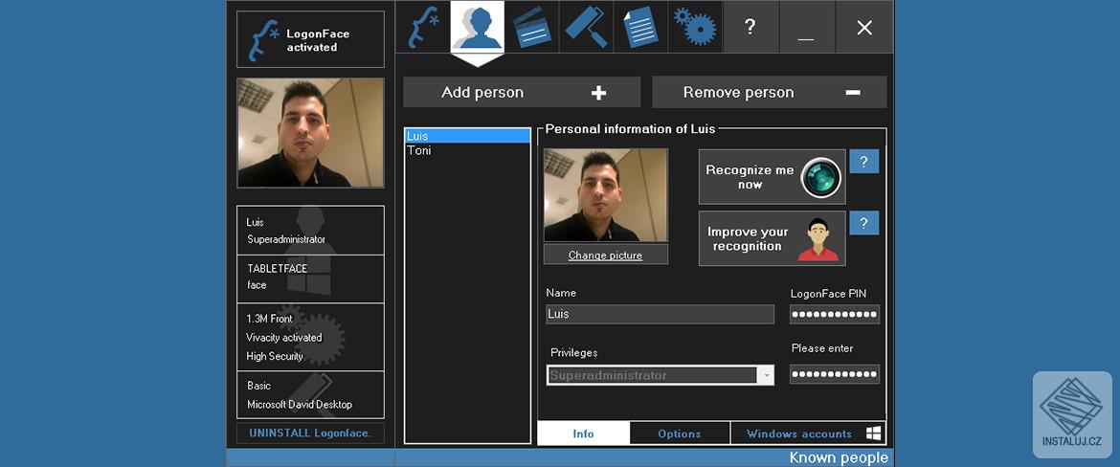Viewport: 1120px width, 467px height.
Task: Click the live webcam preview image
Action: click(x=310, y=133)
